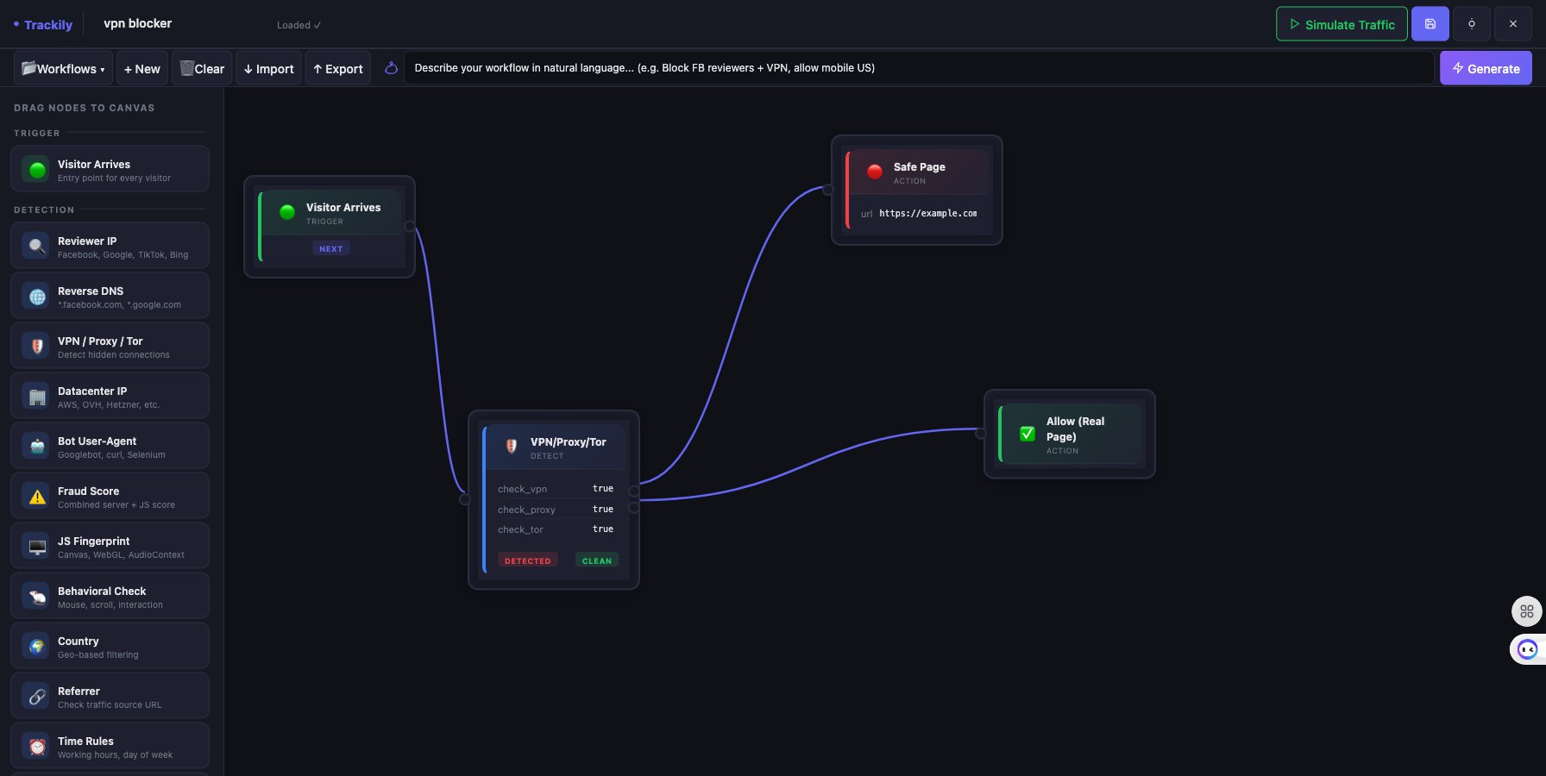This screenshot has height=776, width=1546.
Task: Click the Visitor Arrives node output connector port
Action: tap(410, 227)
